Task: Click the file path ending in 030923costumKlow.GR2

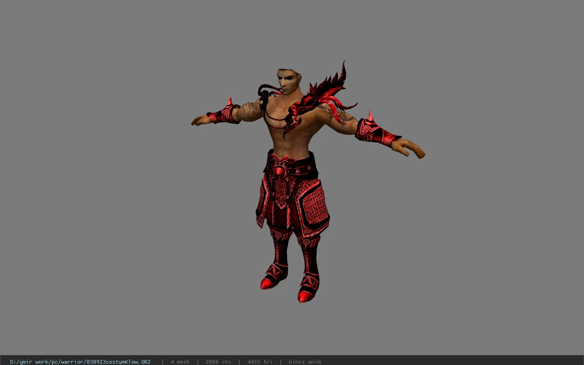Action: (80, 362)
